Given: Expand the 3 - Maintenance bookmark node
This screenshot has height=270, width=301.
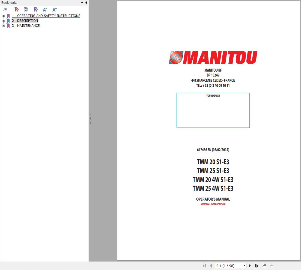Looking at the screenshot, I should click(3, 26).
